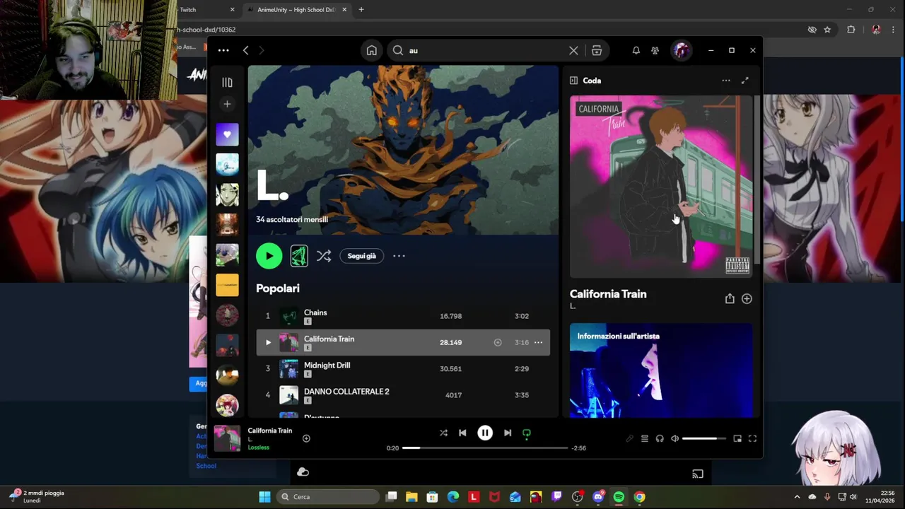Play the track Chains
905x509 pixels.
pyautogui.click(x=402, y=316)
